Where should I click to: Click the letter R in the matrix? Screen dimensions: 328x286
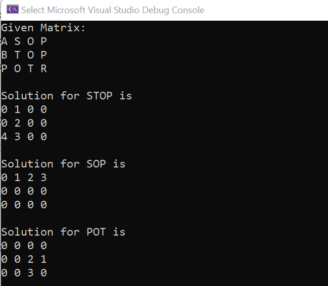[x=44, y=69]
